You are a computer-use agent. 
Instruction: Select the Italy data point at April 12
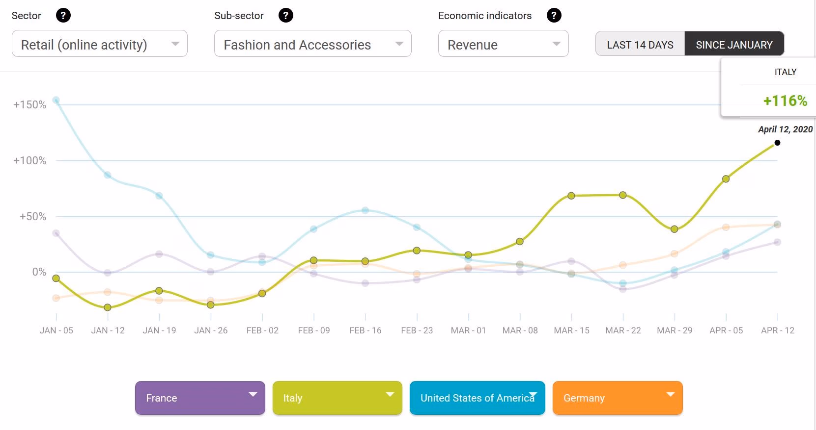point(777,143)
